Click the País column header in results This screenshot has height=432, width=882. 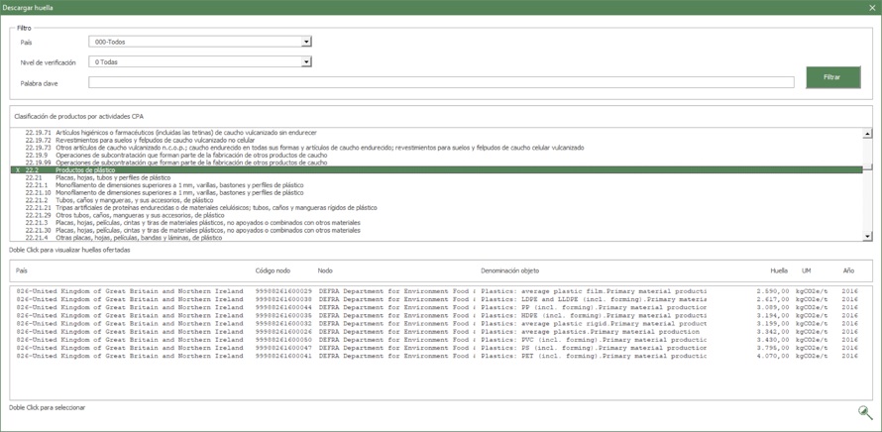[x=22, y=271]
